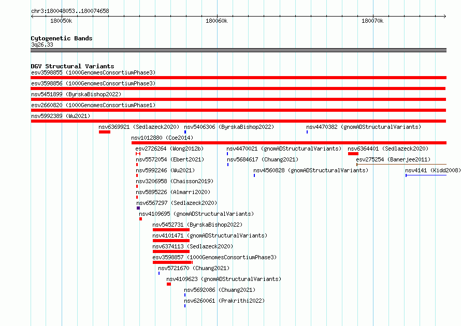Viewport: 461px width, 326px height.
Task: Select nsv6567297 (Sedlazeck2020) label
Action: (177, 203)
